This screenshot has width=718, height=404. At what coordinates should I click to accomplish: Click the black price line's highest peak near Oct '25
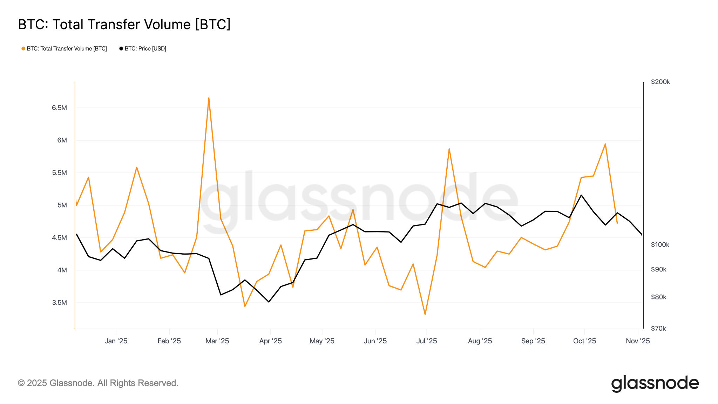tap(581, 195)
